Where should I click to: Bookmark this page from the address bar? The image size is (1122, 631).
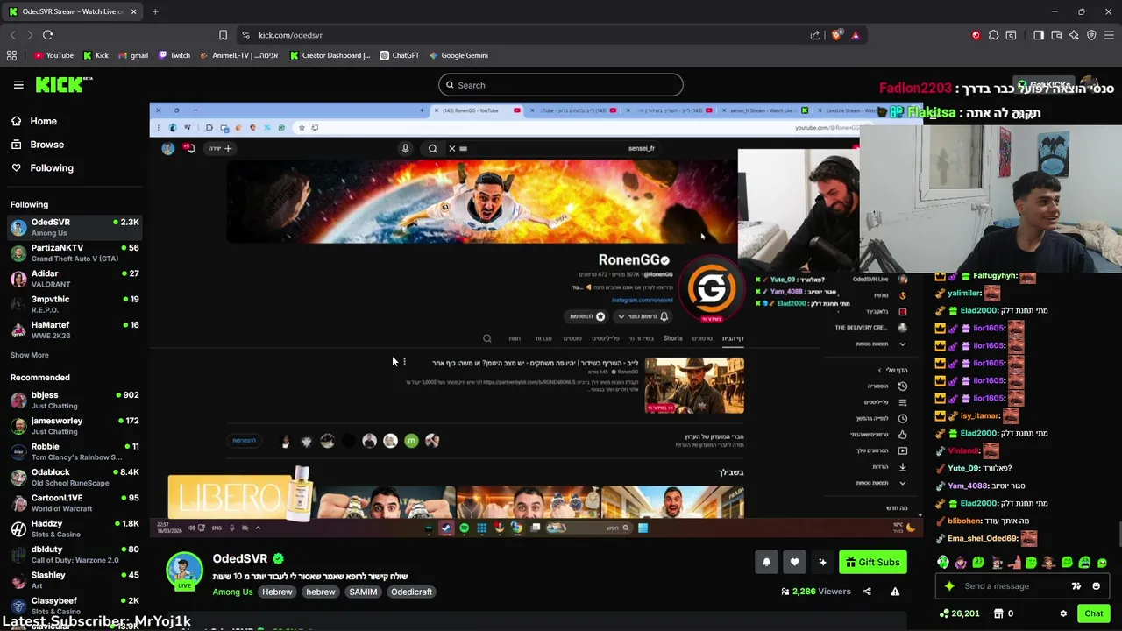point(223,35)
